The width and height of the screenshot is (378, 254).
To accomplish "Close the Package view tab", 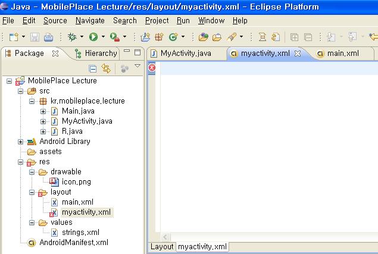I will tap(55, 54).
